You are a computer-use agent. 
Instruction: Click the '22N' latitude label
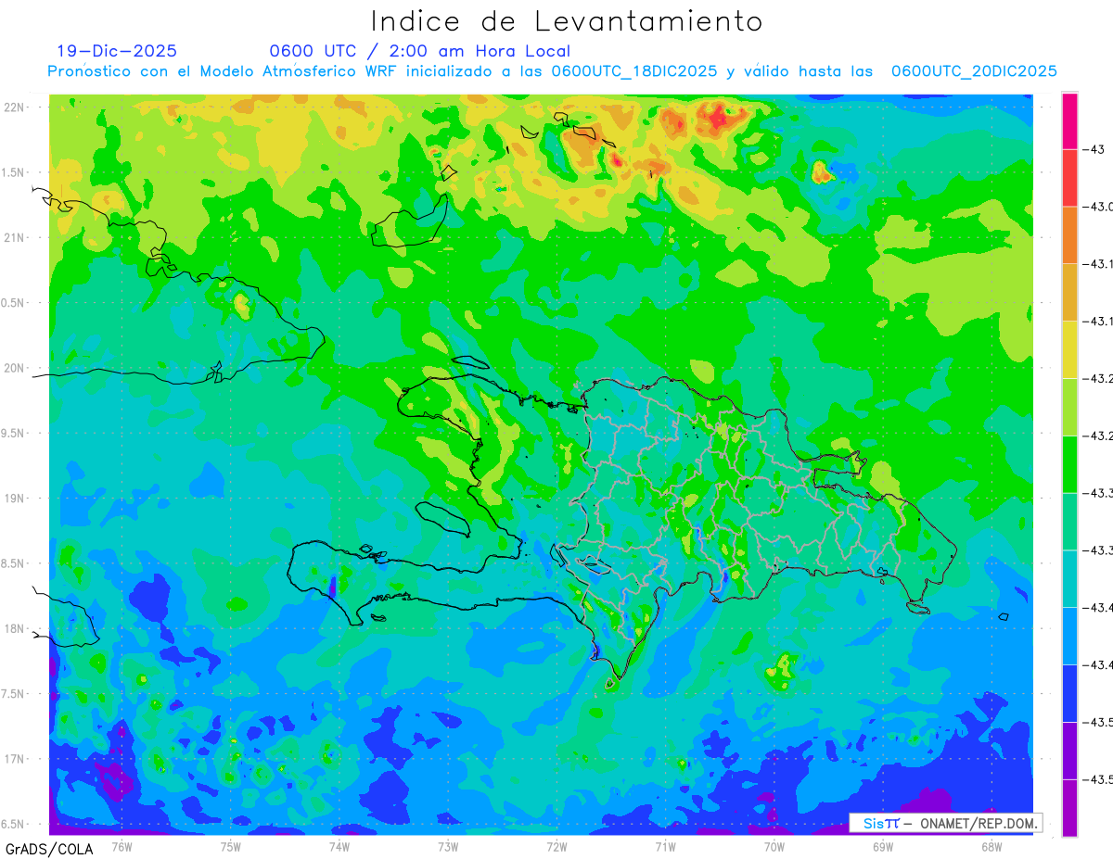click(16, 107)
